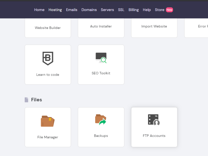Open the Billing menu item
The height and width of the screenshot is (156, 208).
tap(133, 10)
